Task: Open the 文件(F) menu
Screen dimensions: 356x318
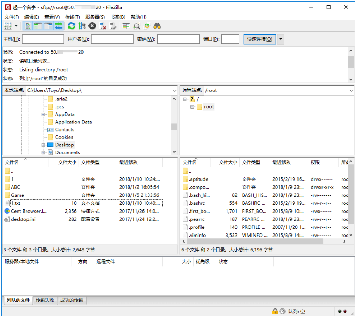Action: (12, 17)
